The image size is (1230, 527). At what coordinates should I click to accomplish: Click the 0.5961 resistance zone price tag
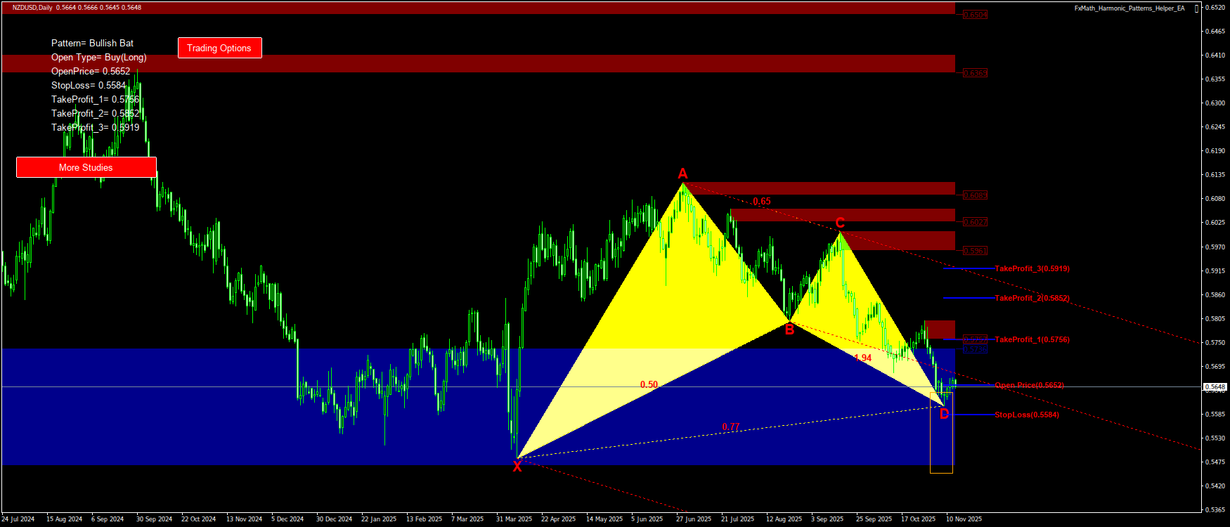pos(975,251)
